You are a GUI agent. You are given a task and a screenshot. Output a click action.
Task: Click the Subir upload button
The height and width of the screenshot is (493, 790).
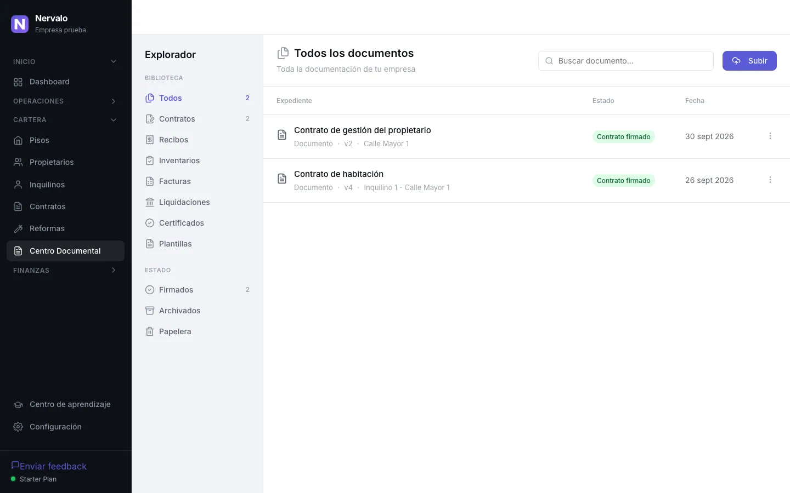749,61
